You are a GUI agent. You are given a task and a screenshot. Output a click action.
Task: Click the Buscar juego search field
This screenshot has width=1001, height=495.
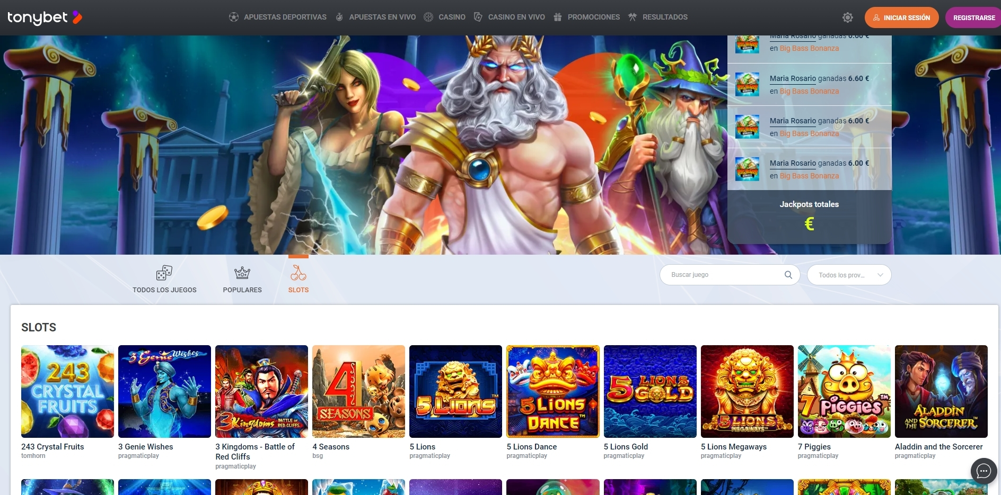tap(730, 275)
